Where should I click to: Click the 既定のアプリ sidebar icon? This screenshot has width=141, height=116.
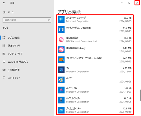4,46
